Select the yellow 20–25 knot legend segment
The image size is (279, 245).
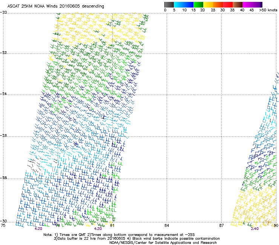[x=208, y=5]
